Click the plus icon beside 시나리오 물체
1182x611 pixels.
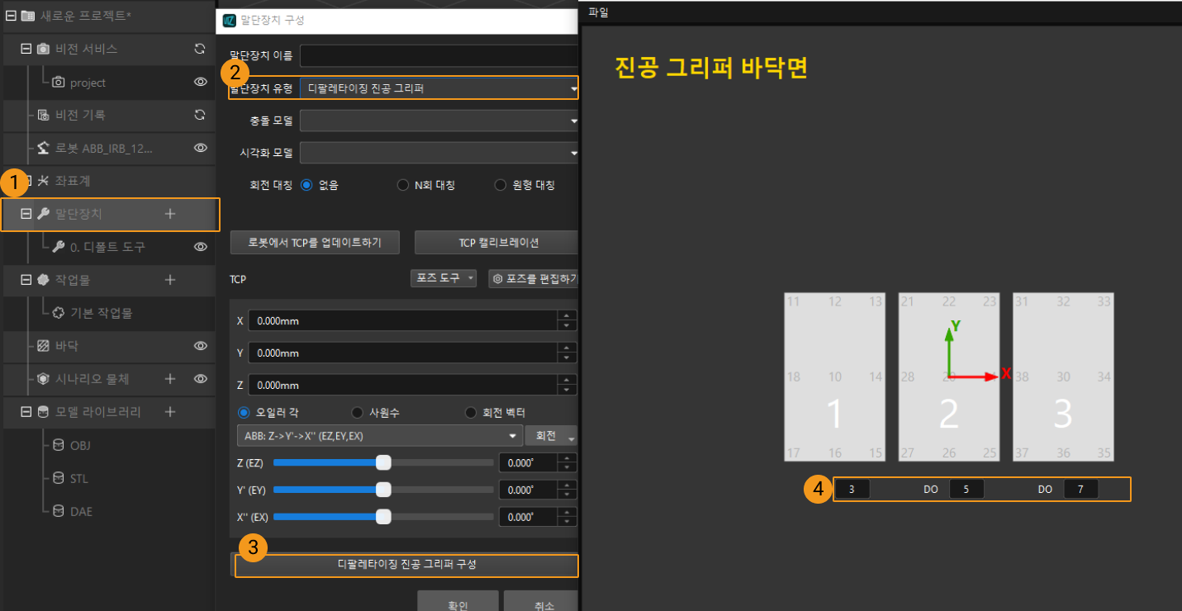[x=170, y=379]
